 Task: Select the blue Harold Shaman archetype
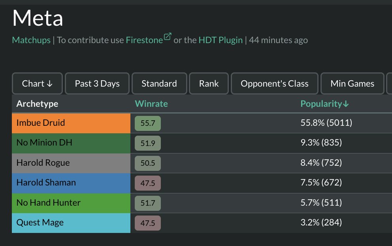(x=71, y=183)
